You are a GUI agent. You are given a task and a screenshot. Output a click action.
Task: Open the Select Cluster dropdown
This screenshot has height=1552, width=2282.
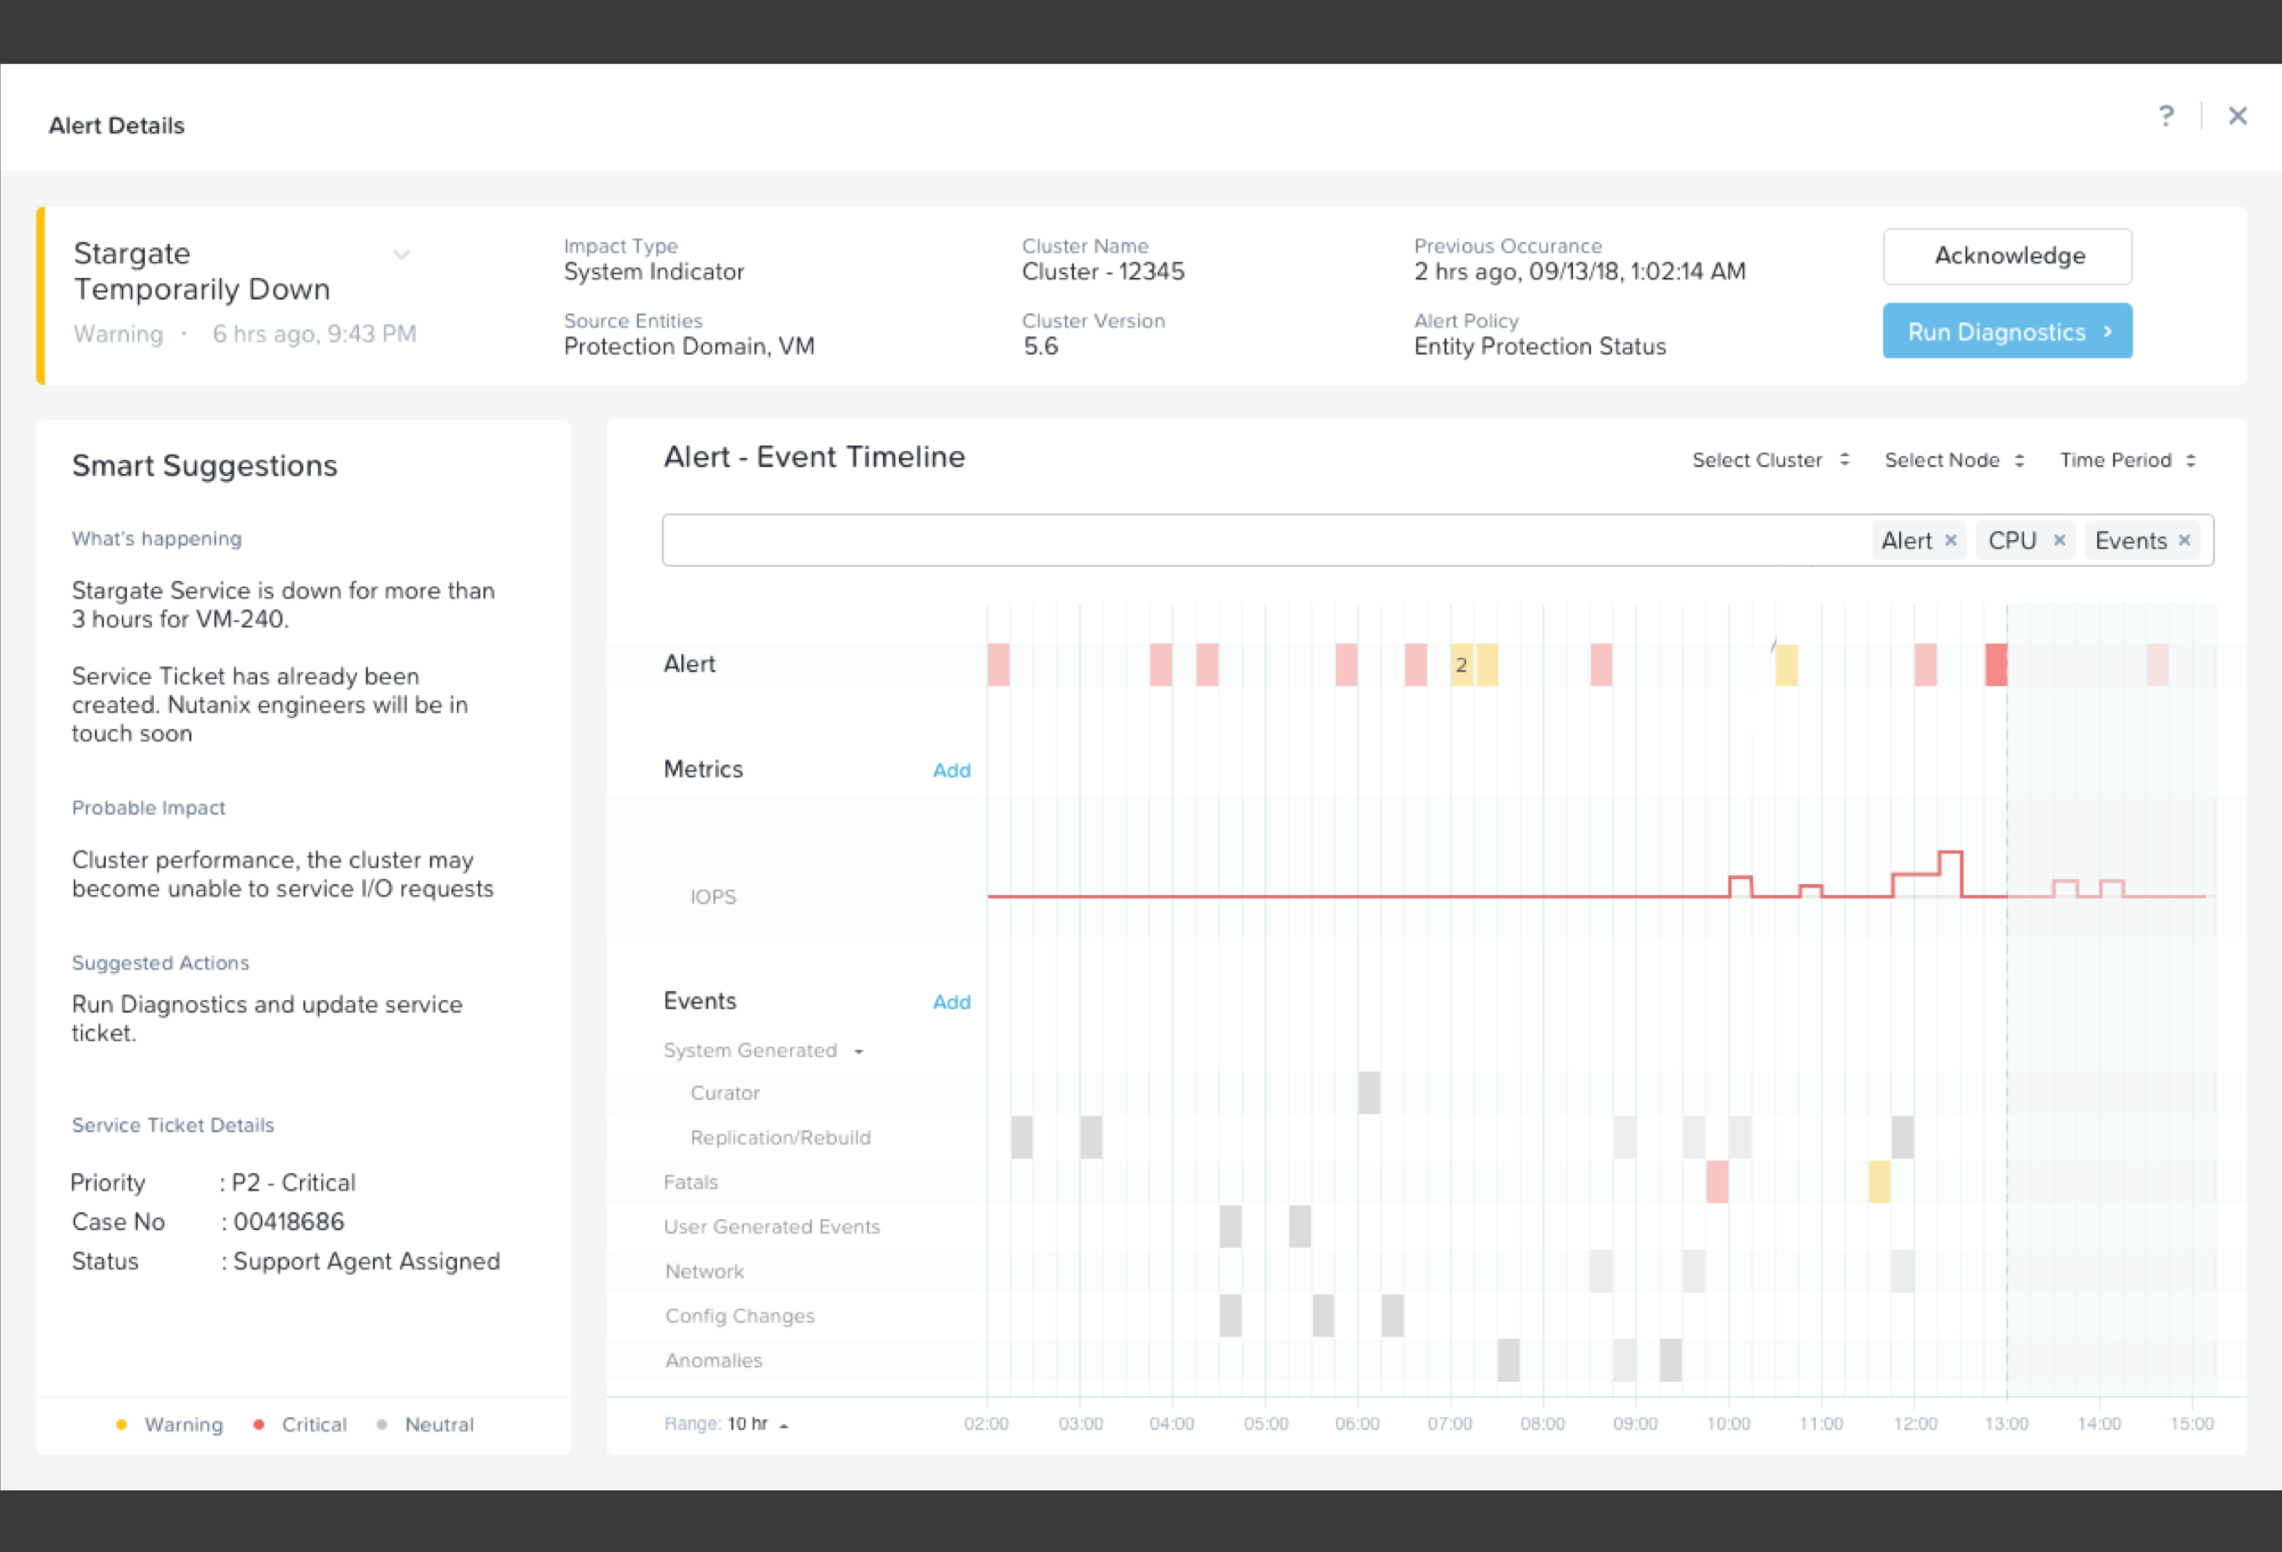pyautogui.click(x=1770, y=460)
